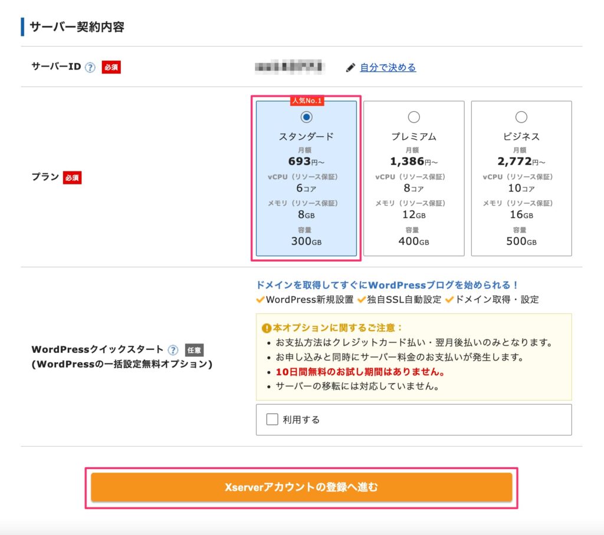Click the プレミアム 1,386円 price text

pos(413,161)
